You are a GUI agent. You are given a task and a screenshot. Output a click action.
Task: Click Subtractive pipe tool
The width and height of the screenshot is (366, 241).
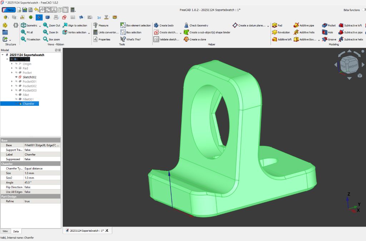point(351,32)
